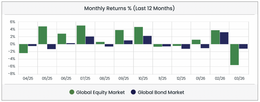Click the 6% y-axis label
260x102 pixels.
tap(13, 22)
